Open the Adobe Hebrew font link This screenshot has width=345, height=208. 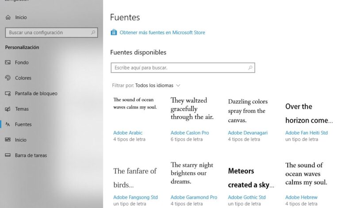point(302,197)
